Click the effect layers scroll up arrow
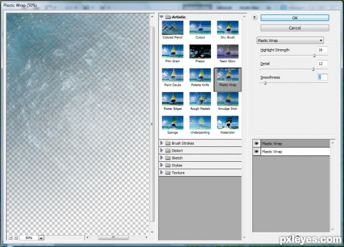The width and height of the screenshot is (344, 247). 333,142
